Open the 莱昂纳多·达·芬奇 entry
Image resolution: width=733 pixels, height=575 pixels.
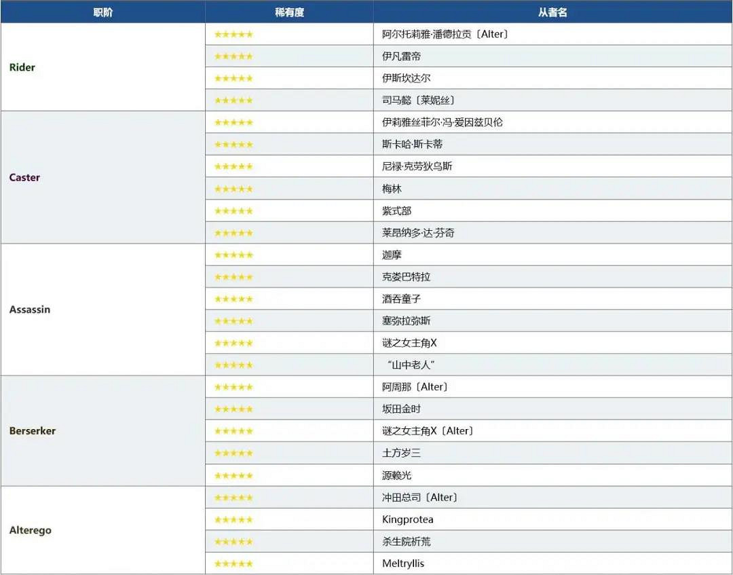[x=418, y=233]
